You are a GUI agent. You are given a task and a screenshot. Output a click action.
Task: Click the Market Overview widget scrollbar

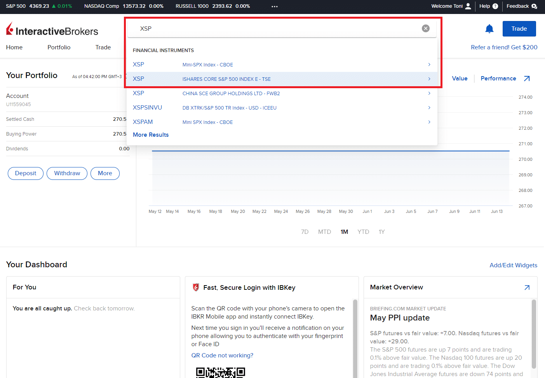(534, 334)
